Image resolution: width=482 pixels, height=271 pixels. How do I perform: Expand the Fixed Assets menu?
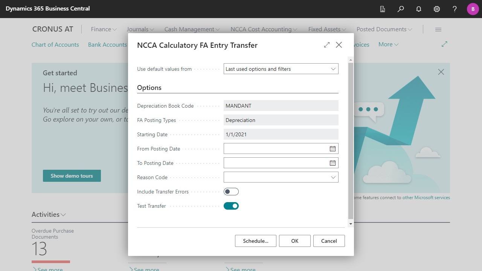click(327, 29)
